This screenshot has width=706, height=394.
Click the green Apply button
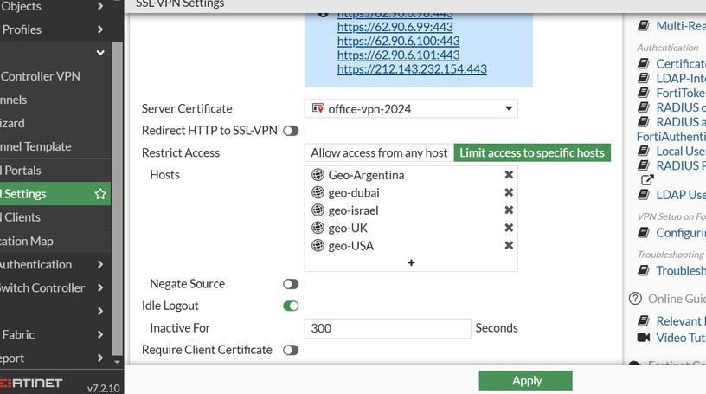click(x=525, y=380)
